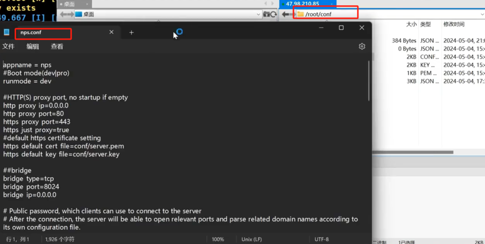Sort remote files by 类型 column
Image resolution: width=485 pixels, height=244 pixels.
pyautogui.click(x=426, y=24)
